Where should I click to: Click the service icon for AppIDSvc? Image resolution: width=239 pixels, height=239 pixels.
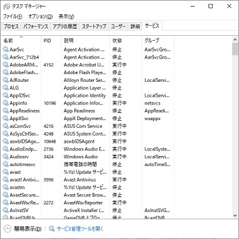(5, 96)
